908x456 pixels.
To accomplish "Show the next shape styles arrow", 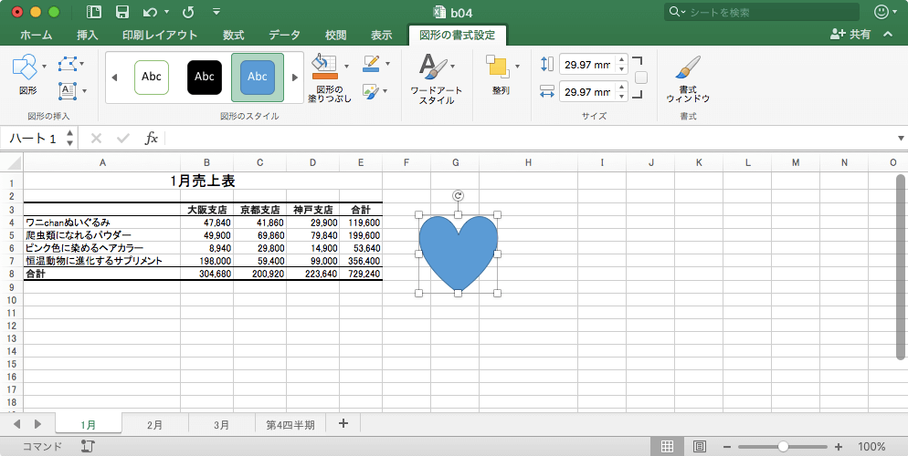I will [295, 78].
